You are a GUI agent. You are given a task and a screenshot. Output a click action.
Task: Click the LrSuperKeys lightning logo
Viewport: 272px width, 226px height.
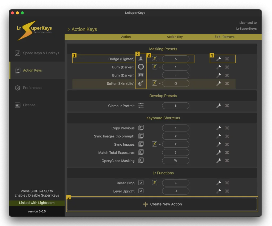tap(34, 30)
